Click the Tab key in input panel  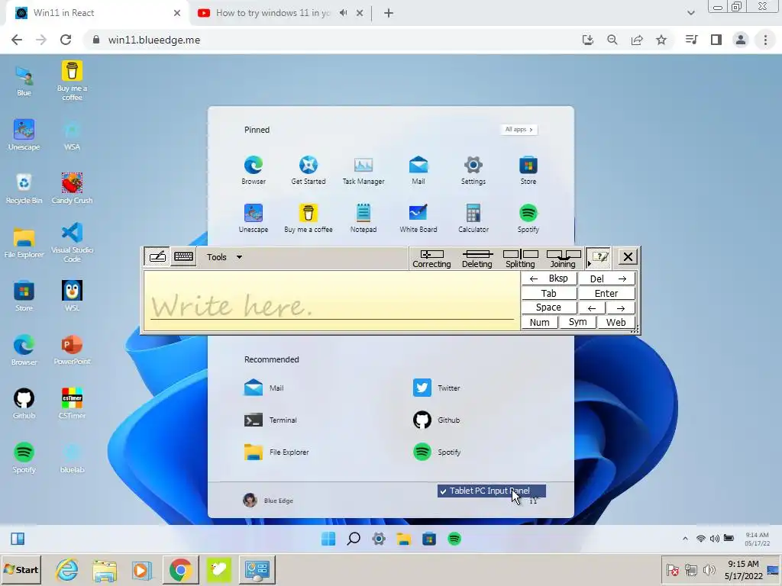pyautogui.click(x=549, y=293)
